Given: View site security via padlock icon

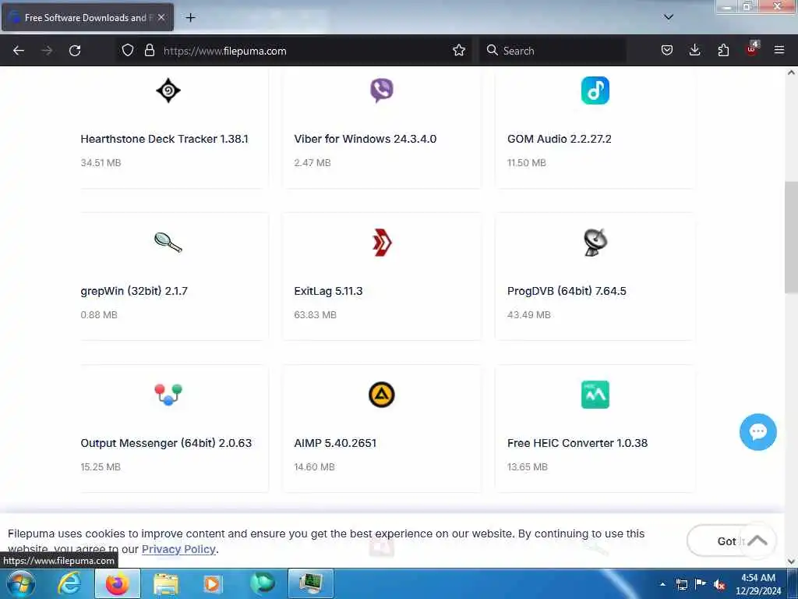Looking at the screenshot, I should (149, 51).
